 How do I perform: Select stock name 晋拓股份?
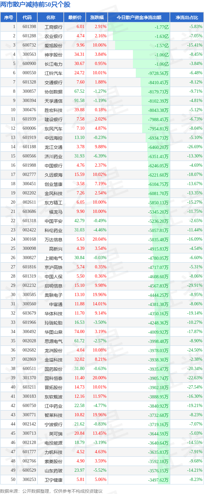pos(54,388)
